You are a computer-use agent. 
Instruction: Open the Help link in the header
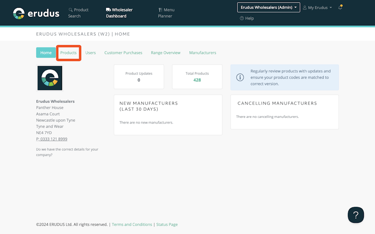(x=247, y=18)
